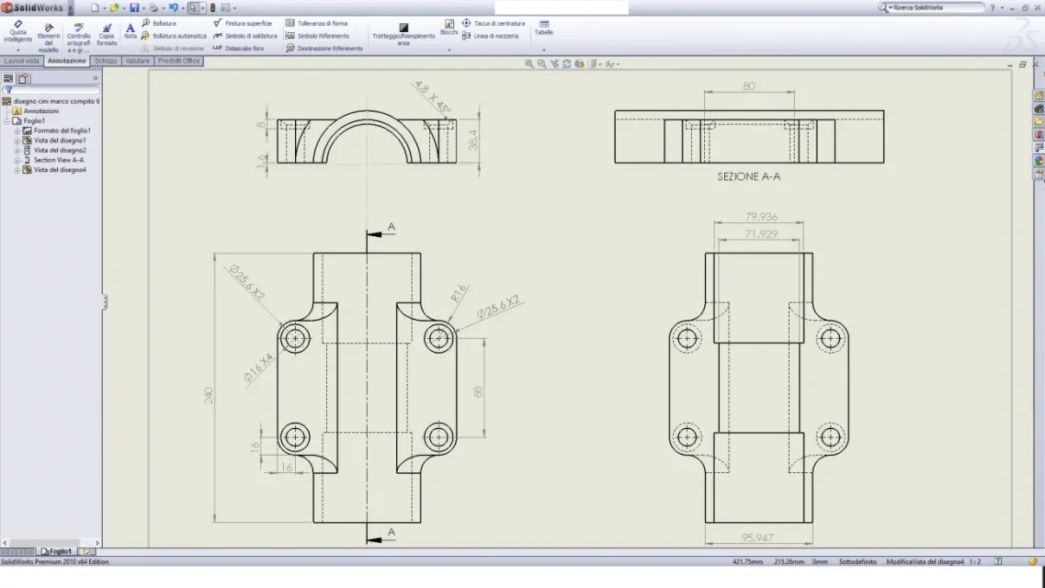Expand Tabelle dropdown arrow
The height and width of the screenshot is (588, 1045).
tap(544, 50)
